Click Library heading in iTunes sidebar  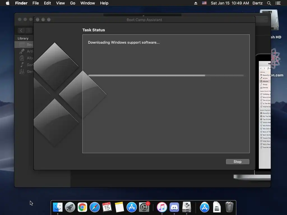point(23,38)
